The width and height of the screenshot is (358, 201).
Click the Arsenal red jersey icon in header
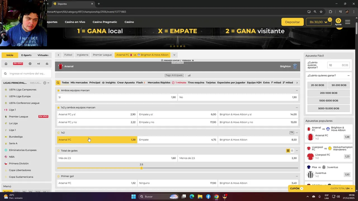60,66
